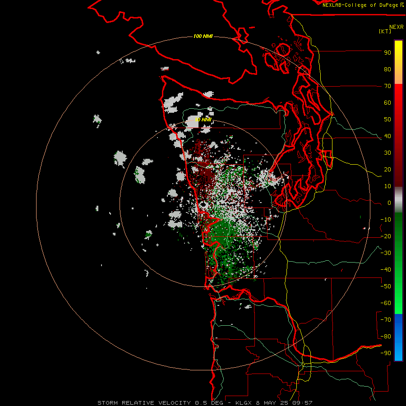The image size is (406, 406).
Task: Pick the gray zero-velocity segment of color bar
Action: (398, 200)
